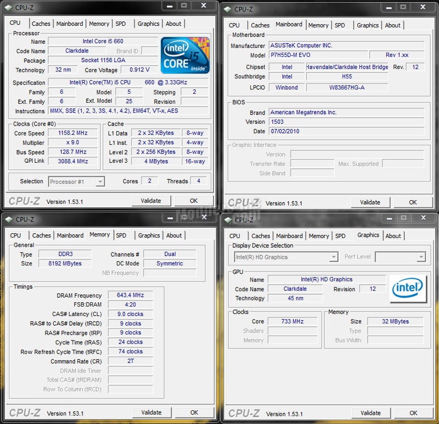Screen dimensions: 439x424
Task: Click OK in the Motherboard window
Action: coord(413,202)
